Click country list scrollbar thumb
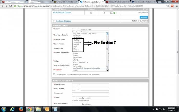Viewport: 179px width, 112px height. 107,49
